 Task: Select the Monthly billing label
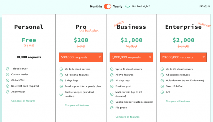(96, 6)
